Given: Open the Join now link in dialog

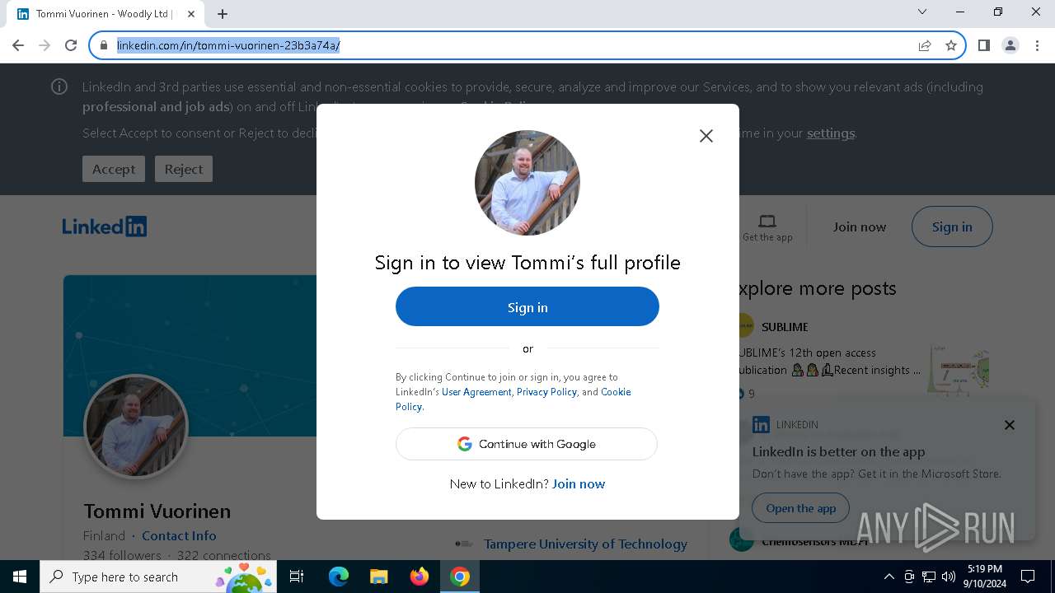Looking at the screenshot, I should point(579,483).
